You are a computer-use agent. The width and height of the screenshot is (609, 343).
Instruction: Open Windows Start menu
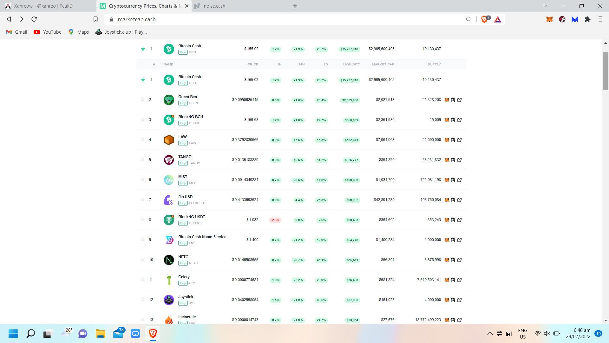pyautogui.click(x=13, y=333)
